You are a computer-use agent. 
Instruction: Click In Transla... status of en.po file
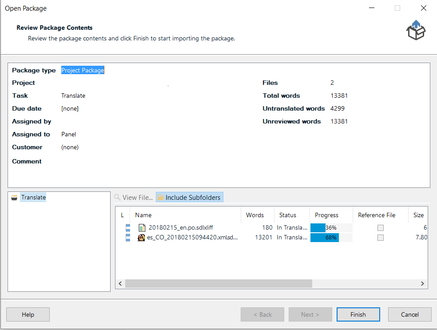coord(292,227)
